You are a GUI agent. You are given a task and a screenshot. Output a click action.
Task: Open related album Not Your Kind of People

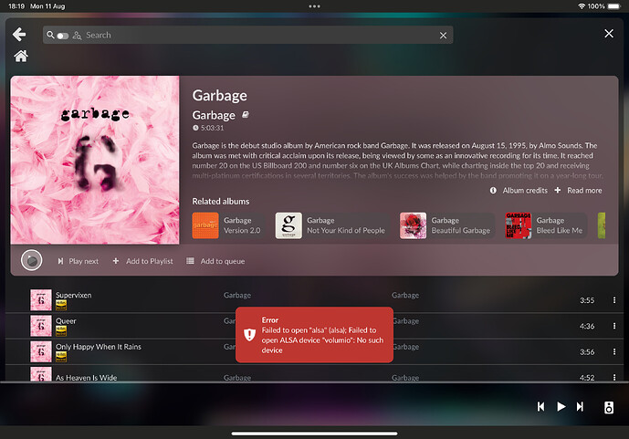(x=332, y=225)
